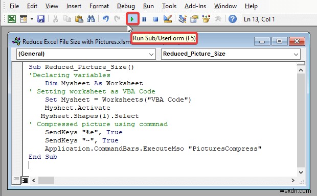Screen dimensions: 317x196
Task: Maximize the code window
Action: click(x=279, y=41)
